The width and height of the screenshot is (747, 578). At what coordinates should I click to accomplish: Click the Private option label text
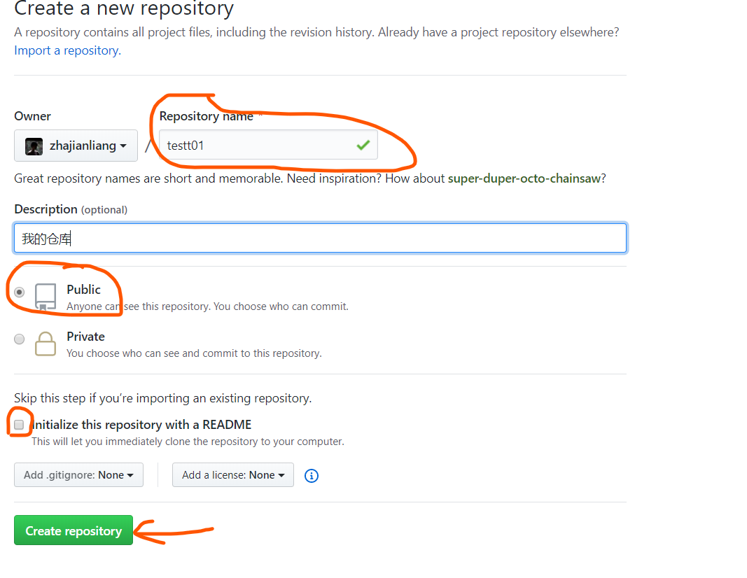(85, 337)
